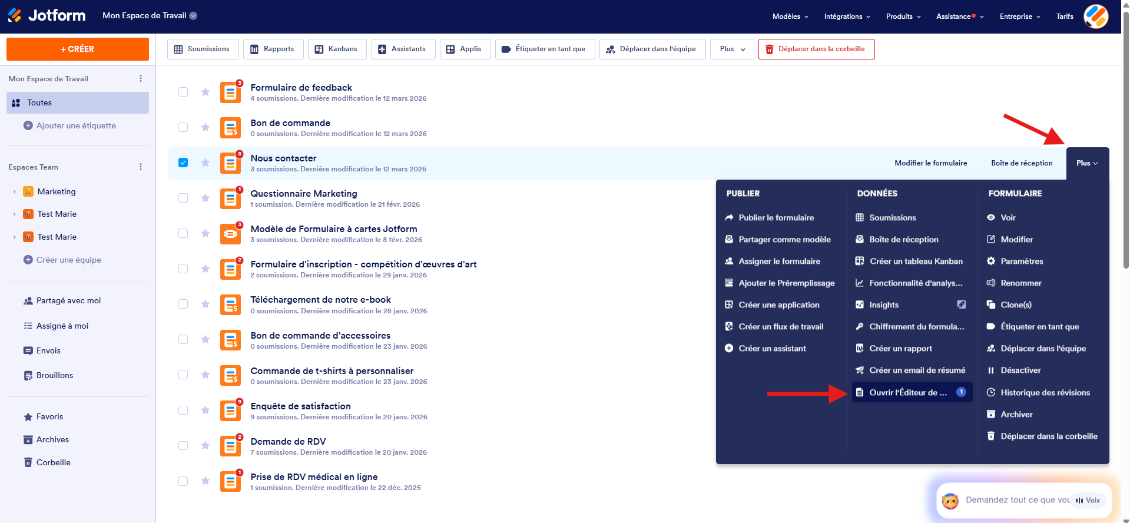Open the Tarifs link
The width and height of the screenshot is (1130, 523).
(x=1065, y=16)
